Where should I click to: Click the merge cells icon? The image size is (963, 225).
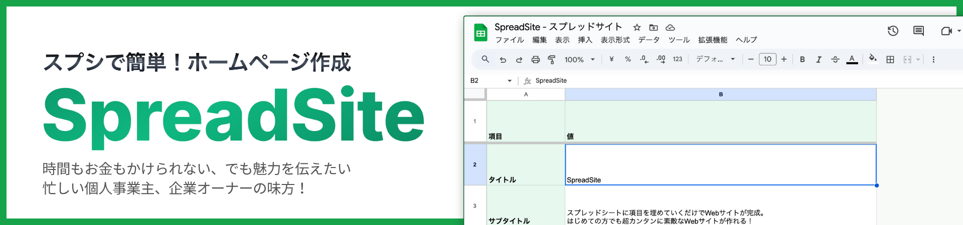click(907, 59)
